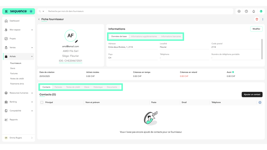Image resolution: width=267 pixels, height=150 pixels.
Task: Select the Données de base tab
Action: point(119,36)
